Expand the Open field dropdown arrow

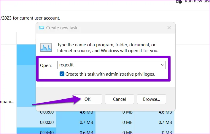[163, 65]
